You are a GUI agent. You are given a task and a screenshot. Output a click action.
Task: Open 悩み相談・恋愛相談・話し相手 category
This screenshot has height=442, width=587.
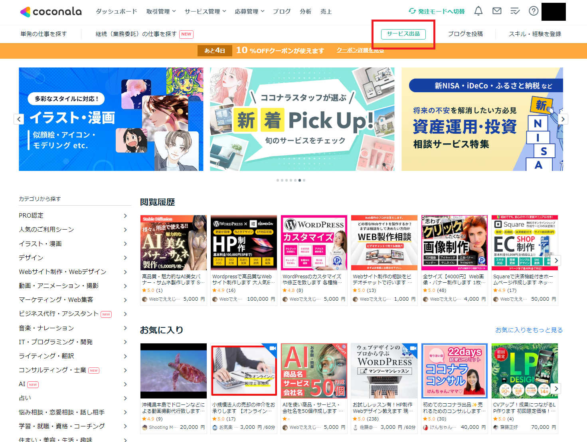click(x=62, y=412)
